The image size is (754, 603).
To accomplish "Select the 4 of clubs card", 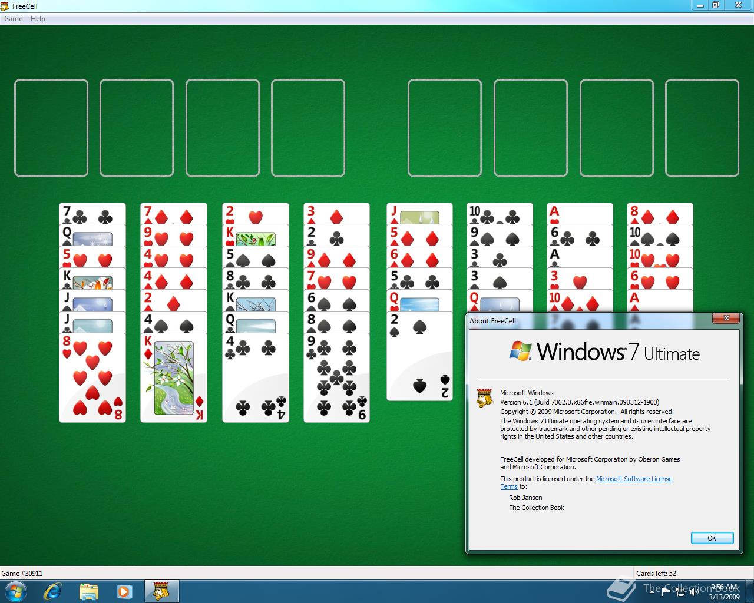I will pos(256,378).
